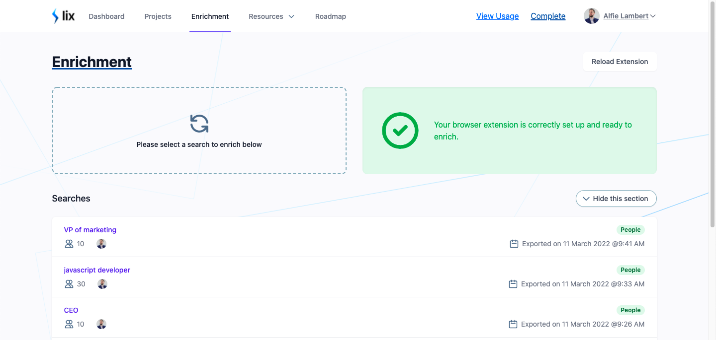Click owner avatar on CEO search row

pos(101,324)
